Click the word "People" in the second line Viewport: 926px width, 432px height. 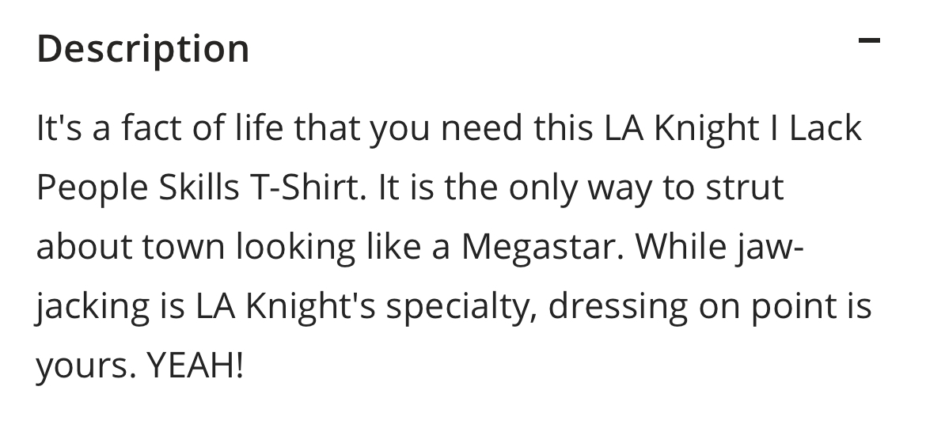(x=92, y=188)
